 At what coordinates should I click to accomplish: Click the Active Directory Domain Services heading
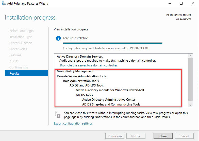coord(80,56)
